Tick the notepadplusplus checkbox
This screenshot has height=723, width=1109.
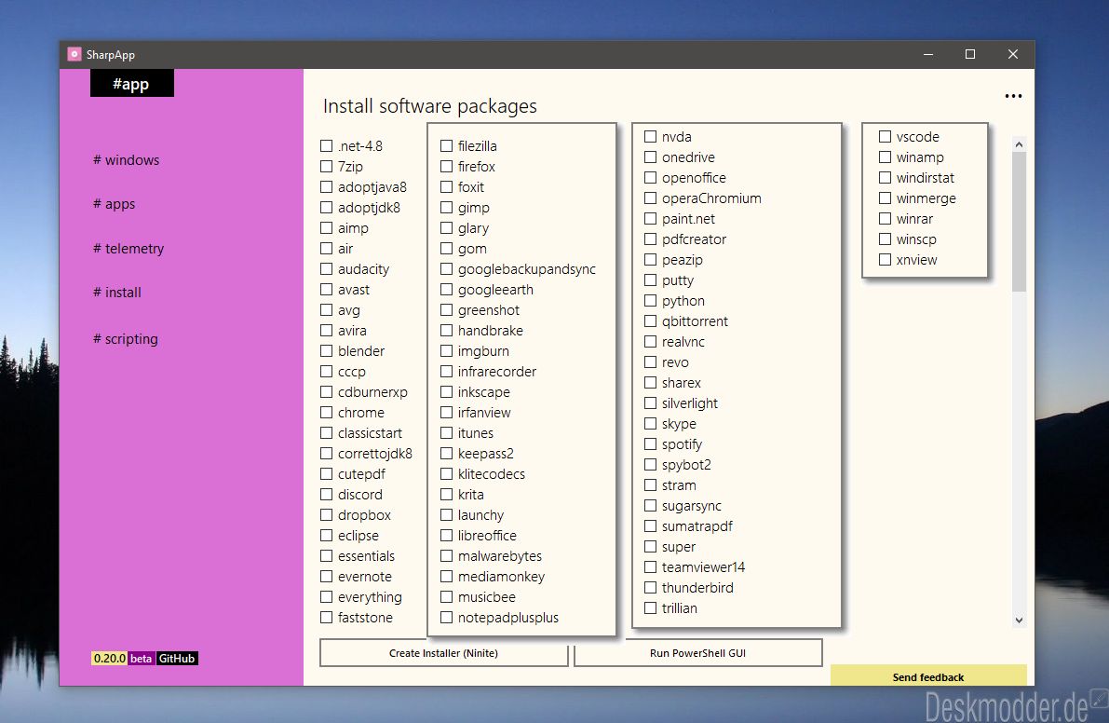[446, 618]
